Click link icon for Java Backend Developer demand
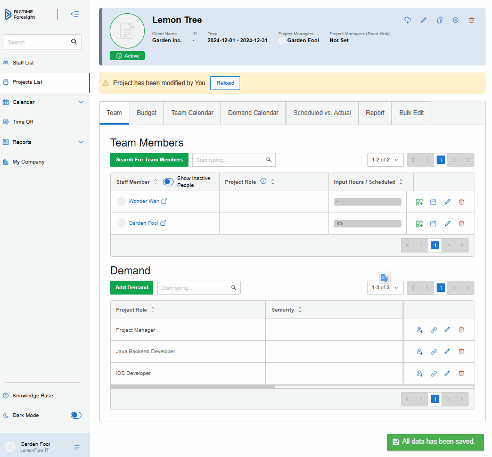Image resolution: width=492 pixels, height=457 pixels. pyautogui.click(x=433, y=352)
